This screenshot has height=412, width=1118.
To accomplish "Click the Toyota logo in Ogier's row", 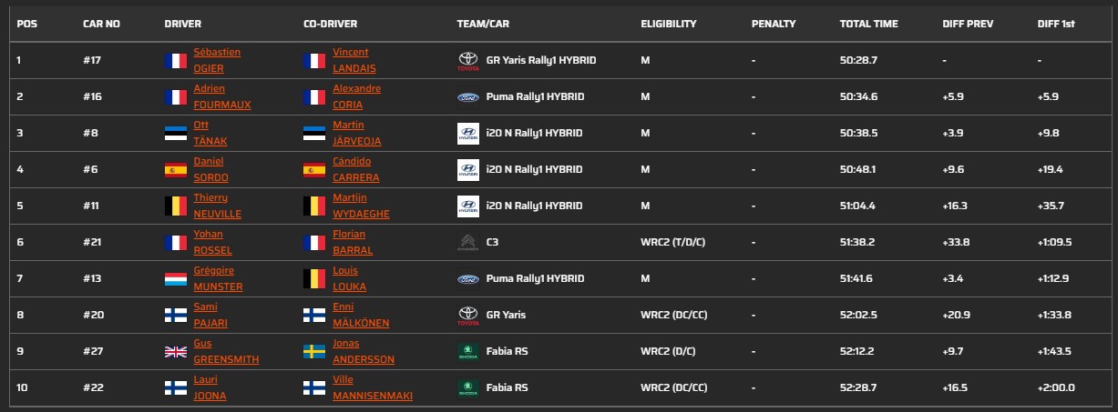I will (467, 61).
